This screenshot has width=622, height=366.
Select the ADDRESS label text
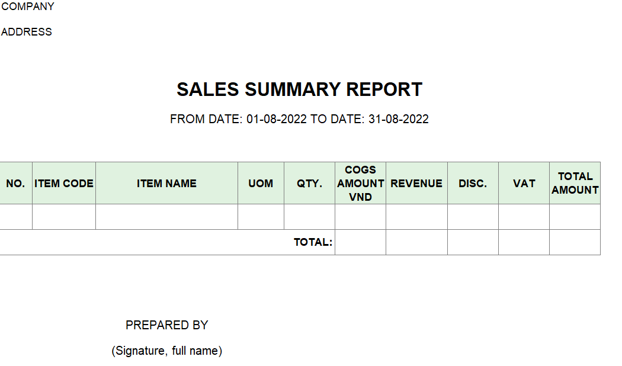coord(26,32)
